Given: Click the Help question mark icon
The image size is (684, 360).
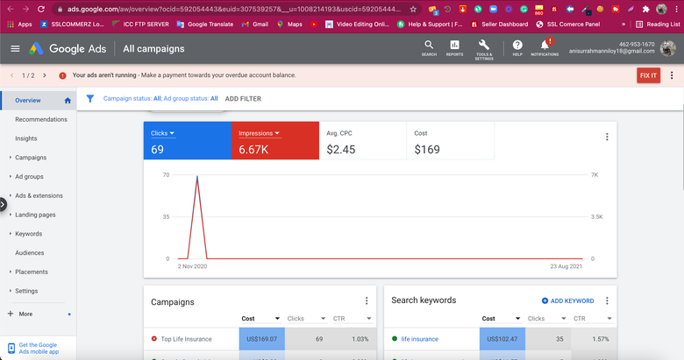Looking at the screenshot, I should click(517, 47).
